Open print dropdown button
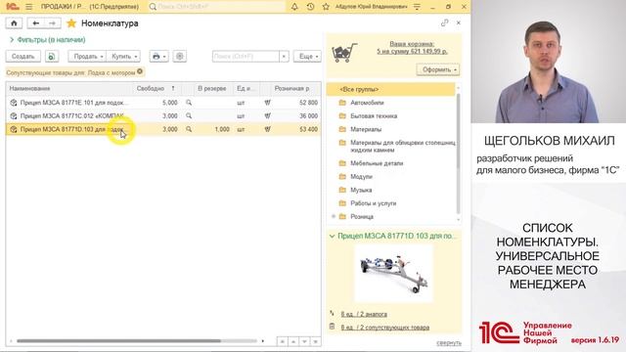This screenshot has height=352, width=626. click(x=158, y=57)
